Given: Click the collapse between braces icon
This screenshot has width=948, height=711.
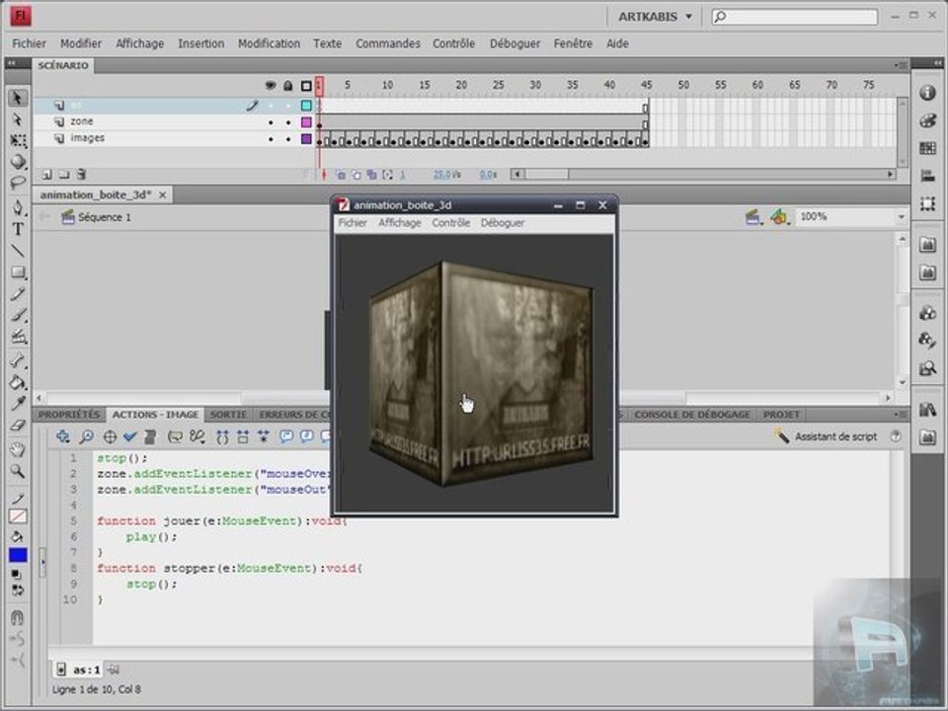Looking at the screenshot, I should [222, 436].
